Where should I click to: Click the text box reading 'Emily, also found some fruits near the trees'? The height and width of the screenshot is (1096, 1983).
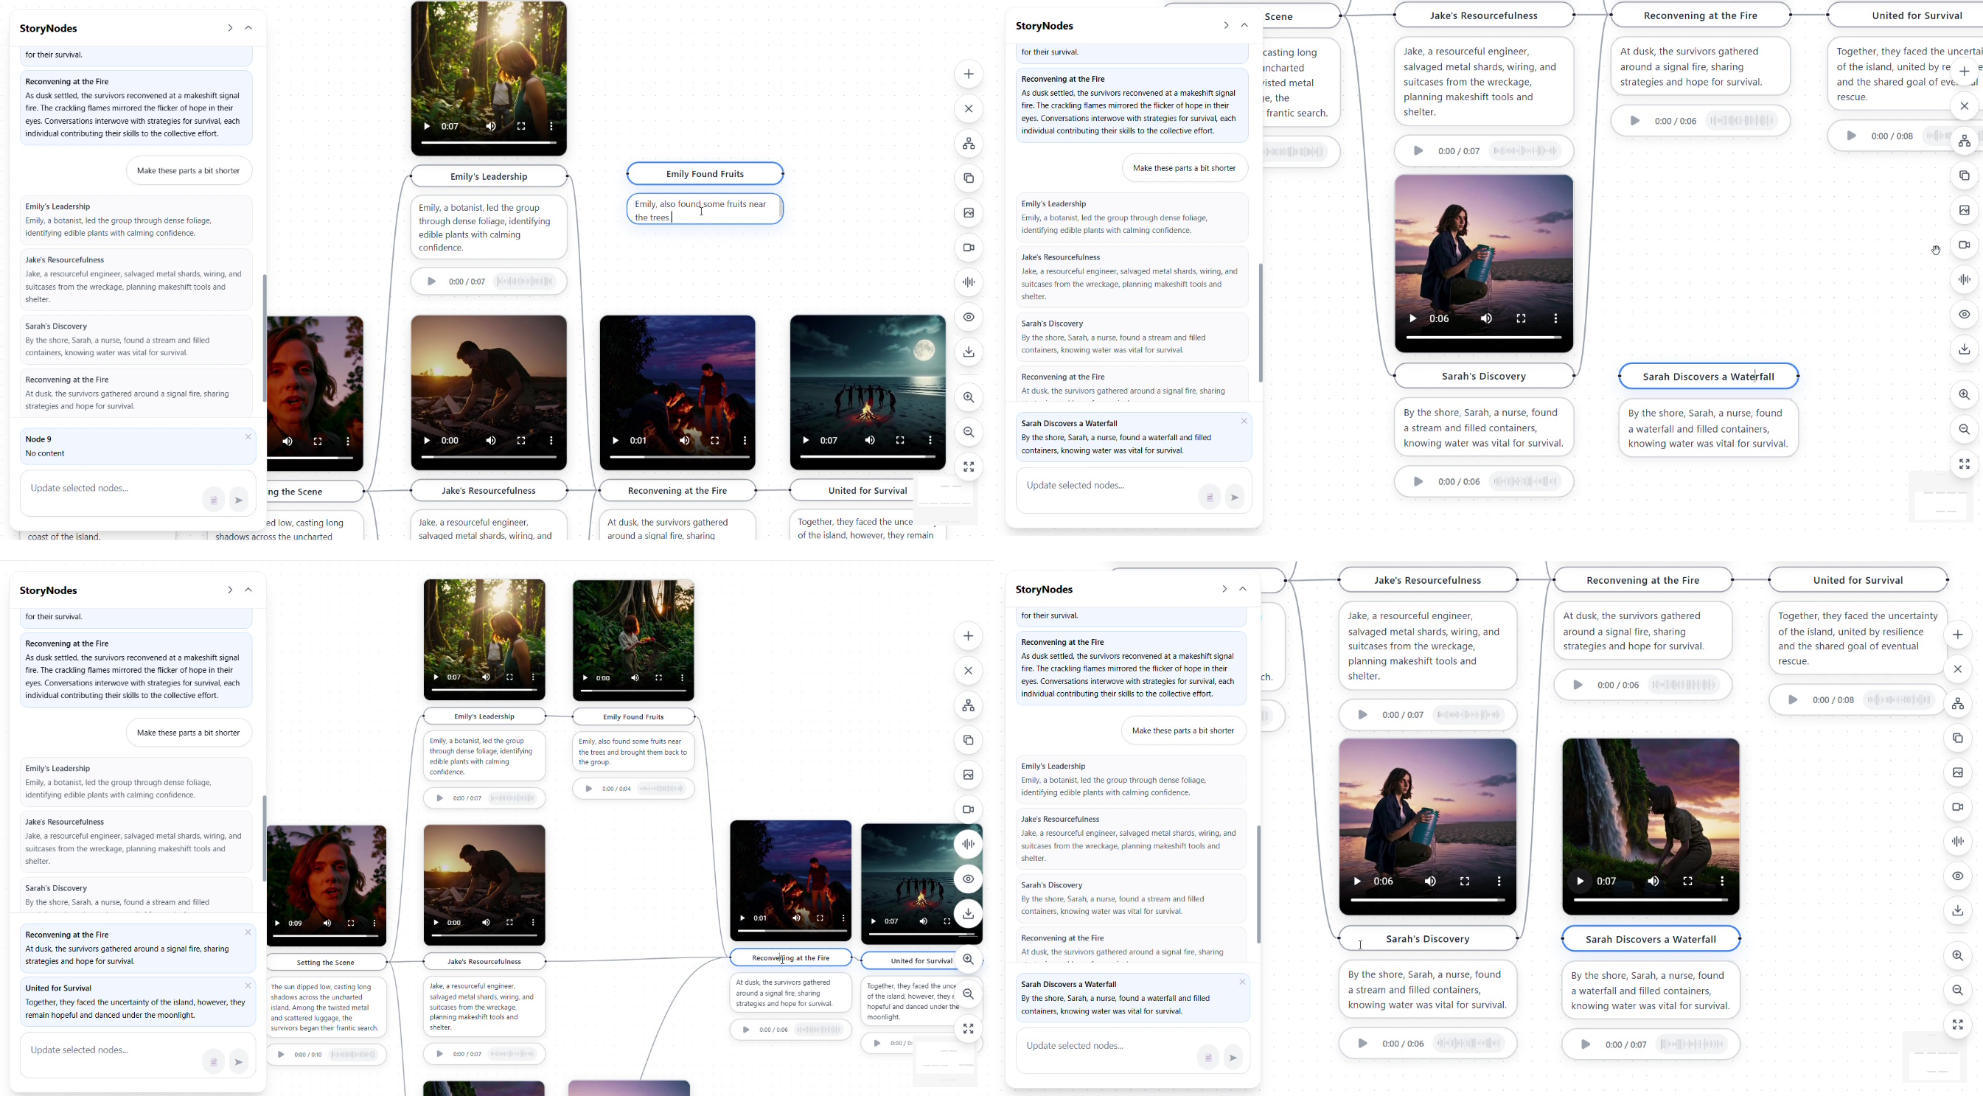coord(704,210)
